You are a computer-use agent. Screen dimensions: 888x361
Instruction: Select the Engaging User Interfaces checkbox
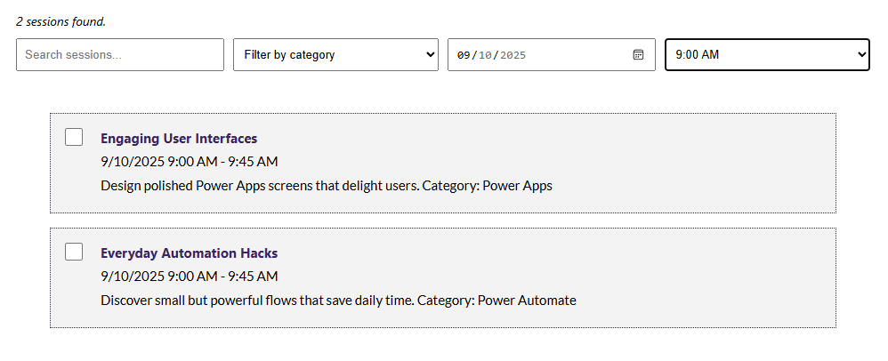tap(75, 138)
